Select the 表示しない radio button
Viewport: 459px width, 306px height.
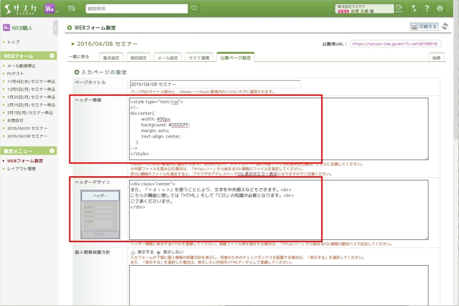click(159, 252)
